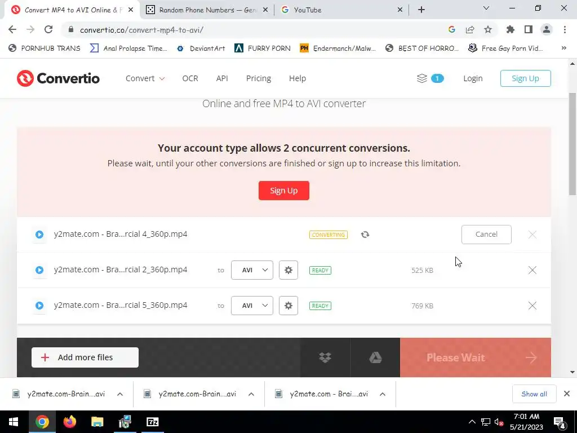Open the Help page
Screen dimensions: 577x433
(x=298, y=78)
